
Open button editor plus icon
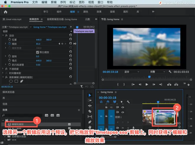click(188, 85)
